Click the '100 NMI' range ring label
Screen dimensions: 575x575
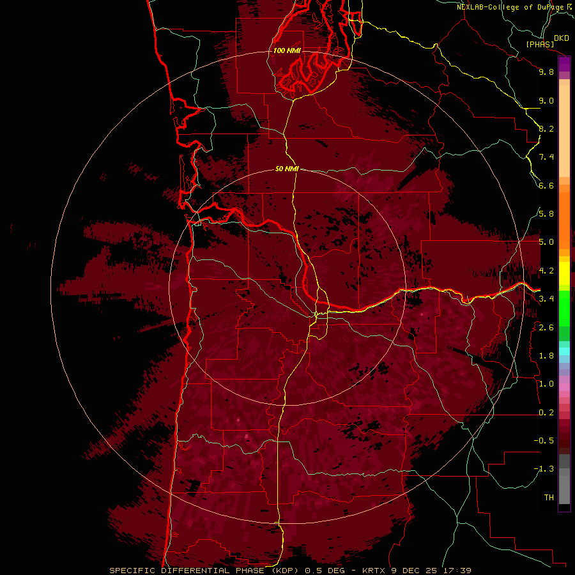click(x=287, y=50)
